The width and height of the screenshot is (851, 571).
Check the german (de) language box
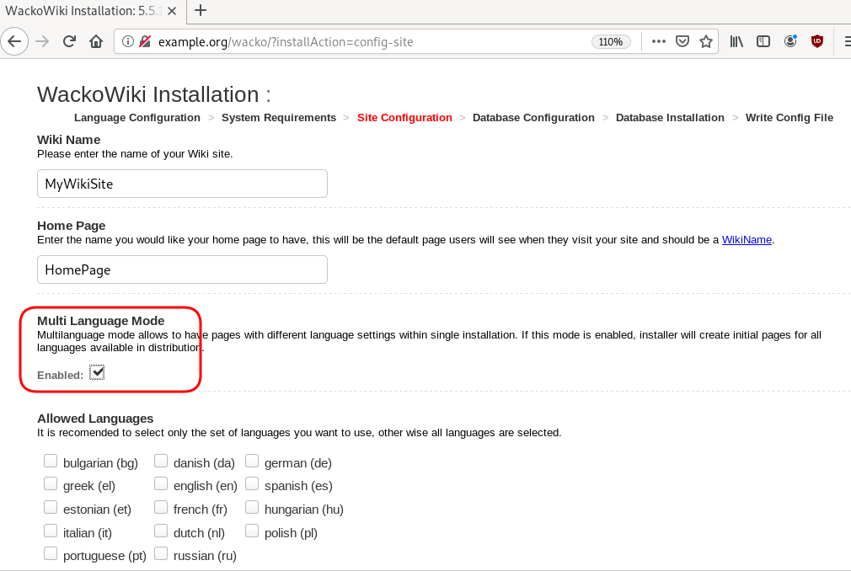[252, 461]
